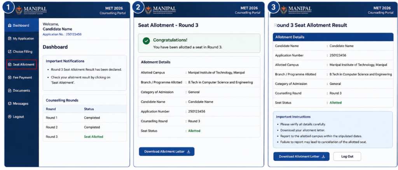Open Messages from the sidebar
The image size is (398, 170).
click(22, 104)
